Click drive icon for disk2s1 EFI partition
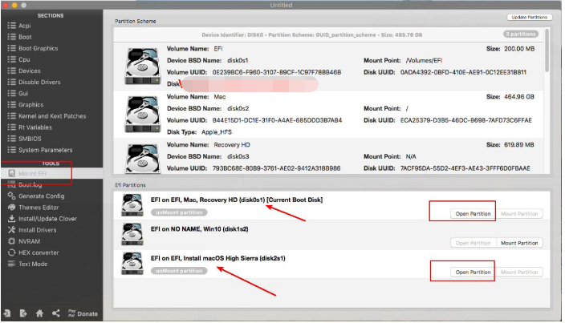Screen dimensions: 565x323 pyautogui.click(x=132, y=264)
